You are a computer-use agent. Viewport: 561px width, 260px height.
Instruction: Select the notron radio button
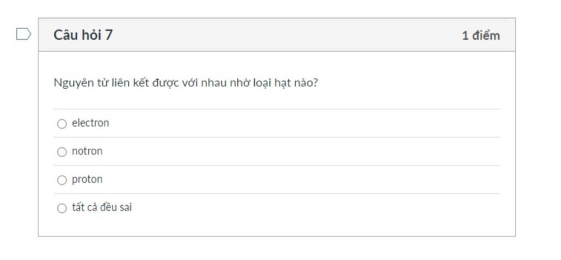tap(62, 152)
